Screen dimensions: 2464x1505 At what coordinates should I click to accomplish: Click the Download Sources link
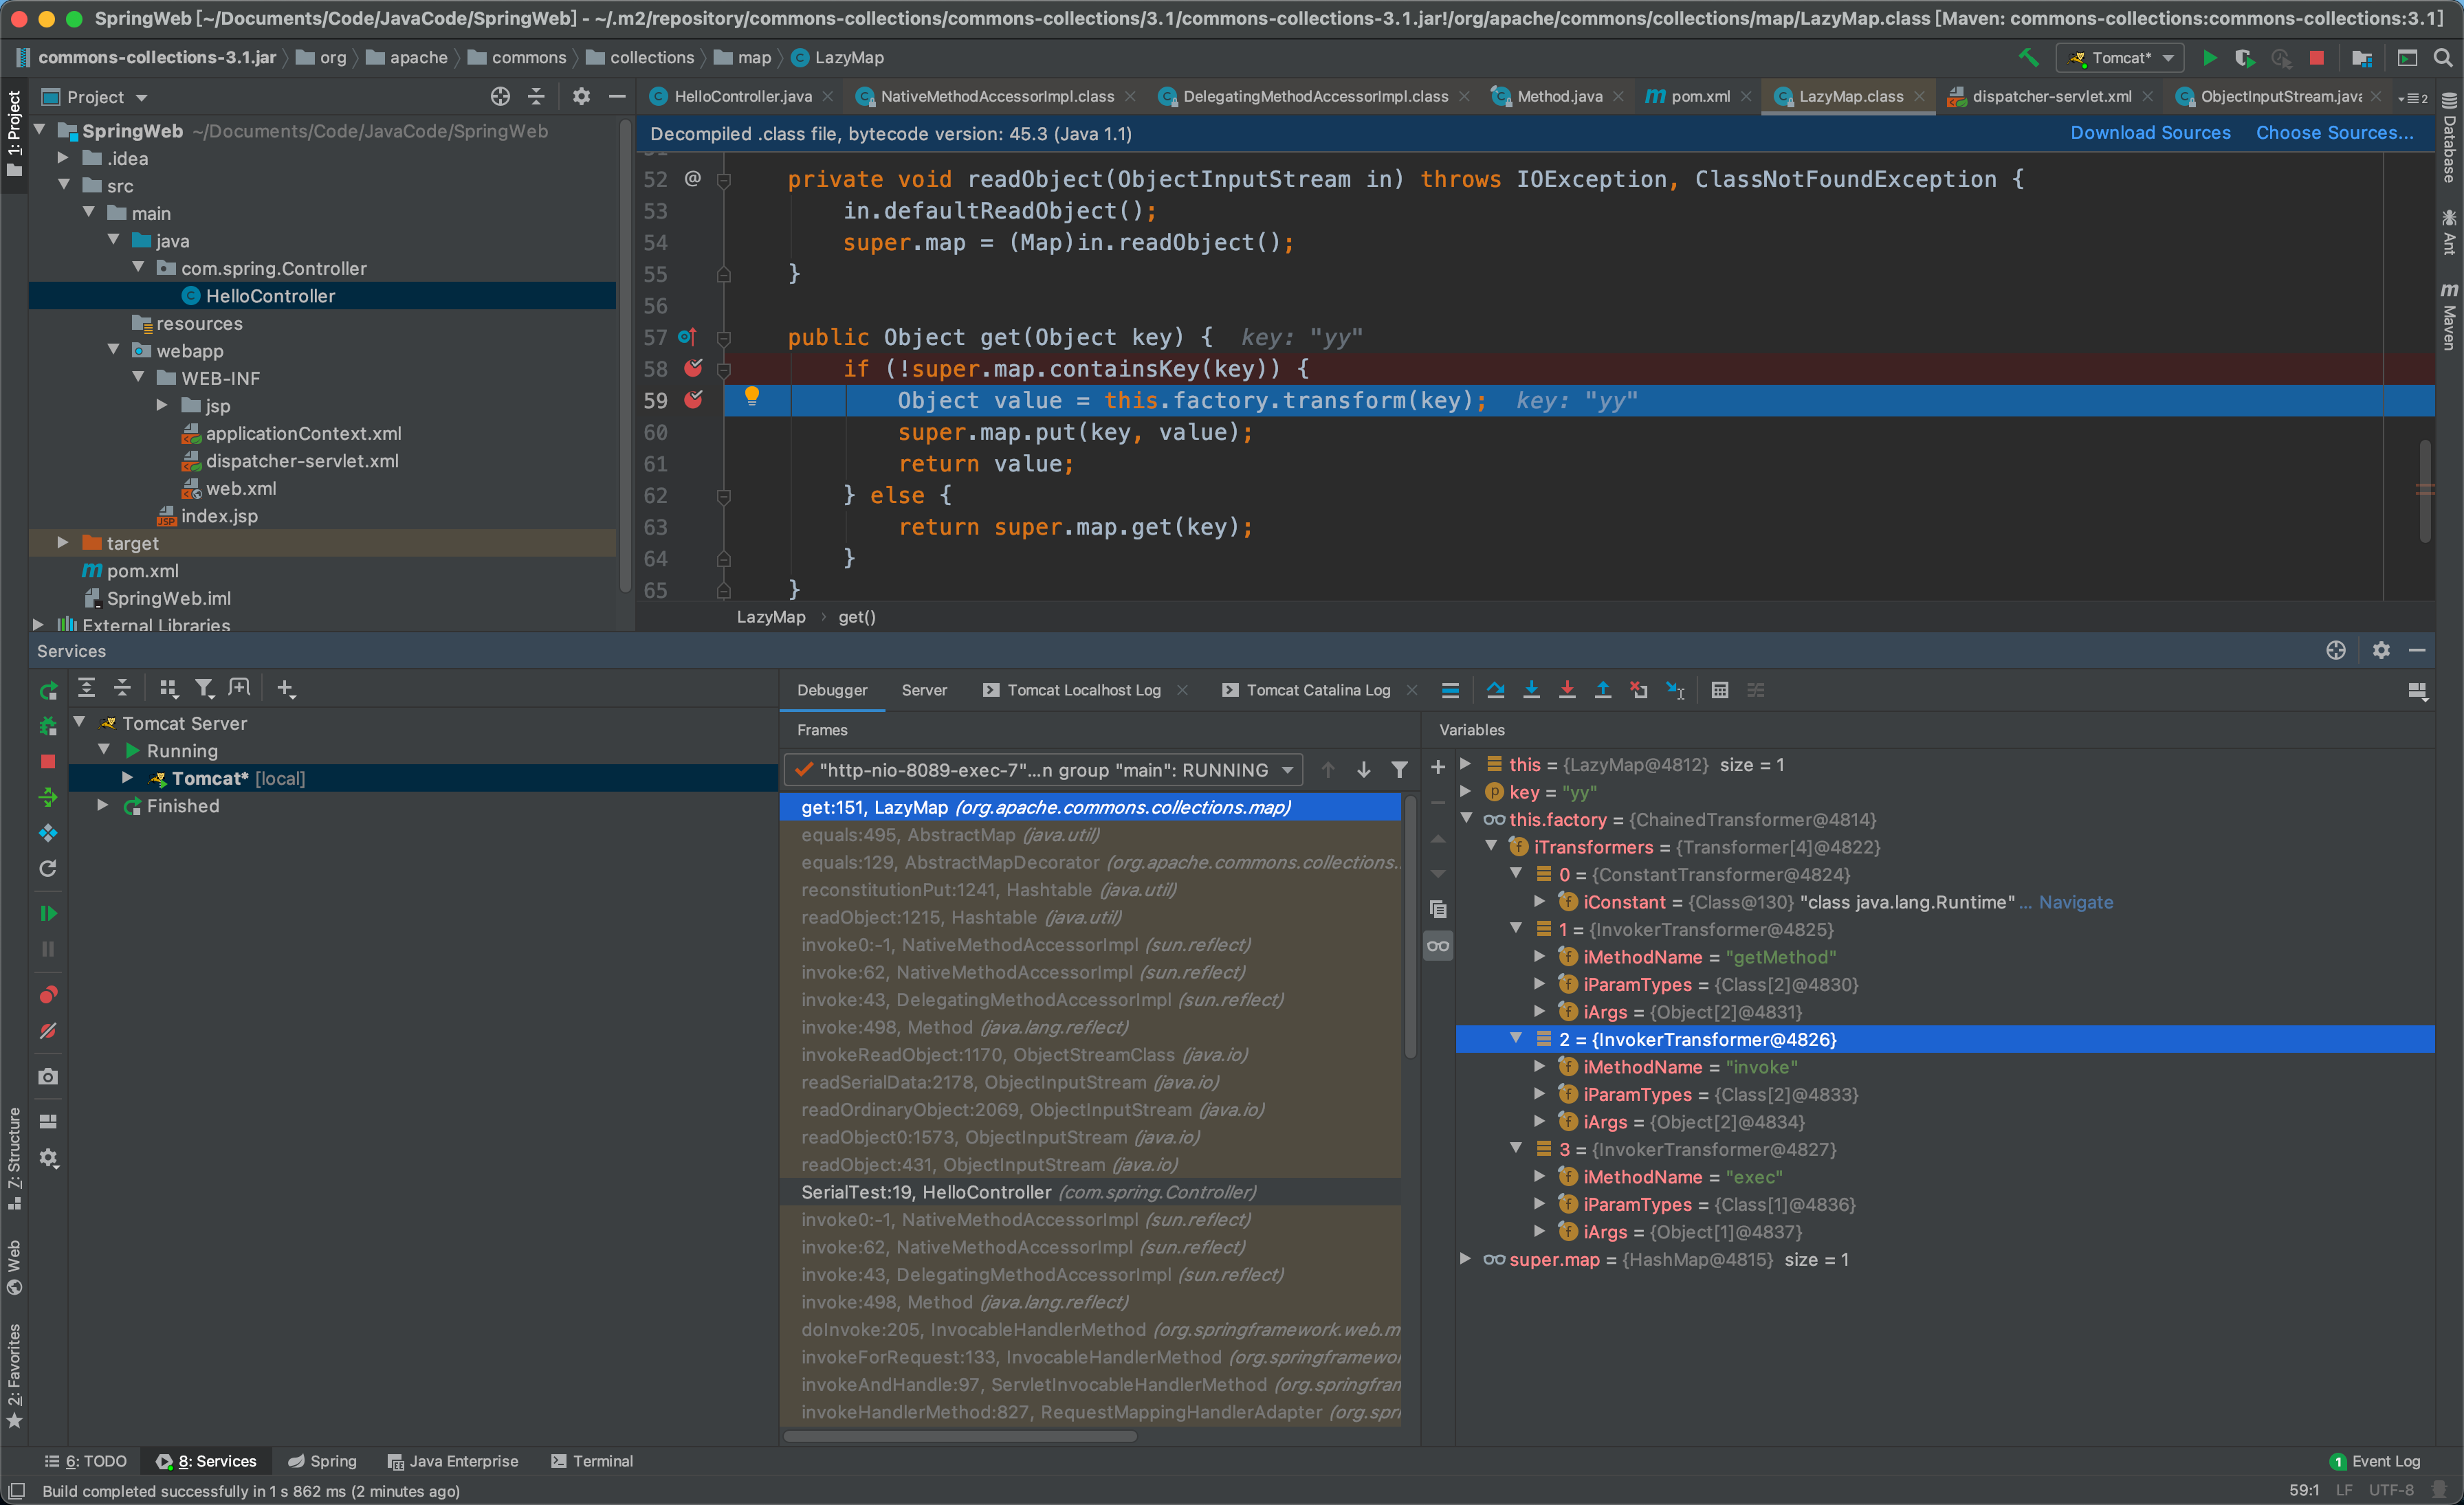pyautogui.click(x=2150, y=133)
